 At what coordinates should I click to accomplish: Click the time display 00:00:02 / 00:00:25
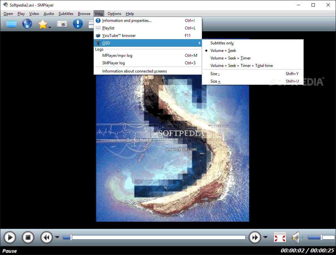307,250
